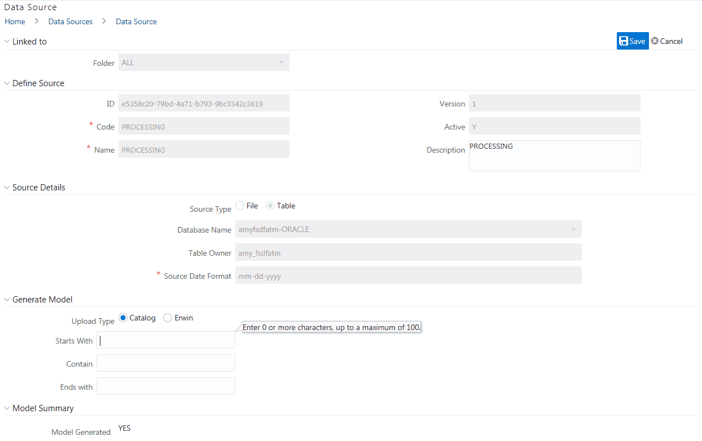Select the Erwin upload type option
Image resolution: width=702 pixels, height=441 pixels.
(x=167, y=317)
